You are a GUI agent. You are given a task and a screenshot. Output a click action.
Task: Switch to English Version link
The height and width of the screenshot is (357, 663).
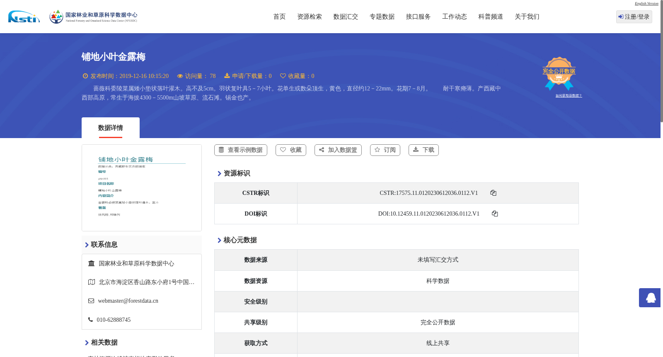(x=646, y=3)
